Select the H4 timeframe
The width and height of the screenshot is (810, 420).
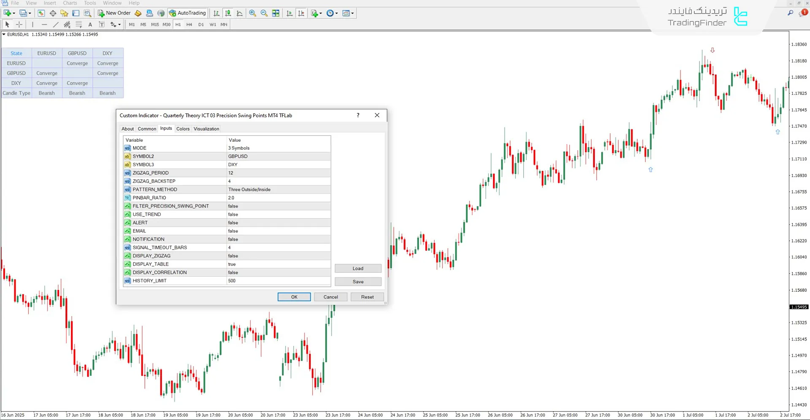pos(189,24)
